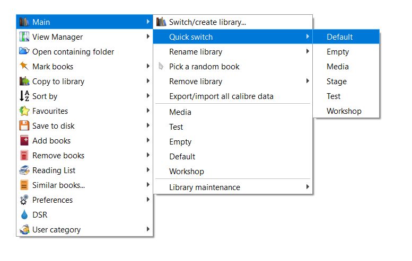
Task: Click the Mark books pin icon
Action: click(24, 67)
